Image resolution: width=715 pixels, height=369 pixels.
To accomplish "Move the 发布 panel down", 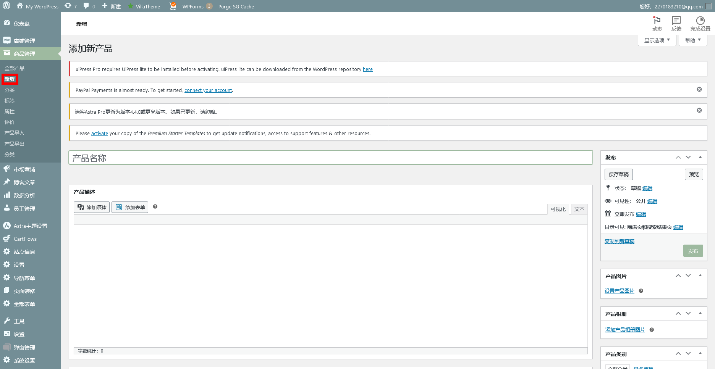I will (688, 157).
